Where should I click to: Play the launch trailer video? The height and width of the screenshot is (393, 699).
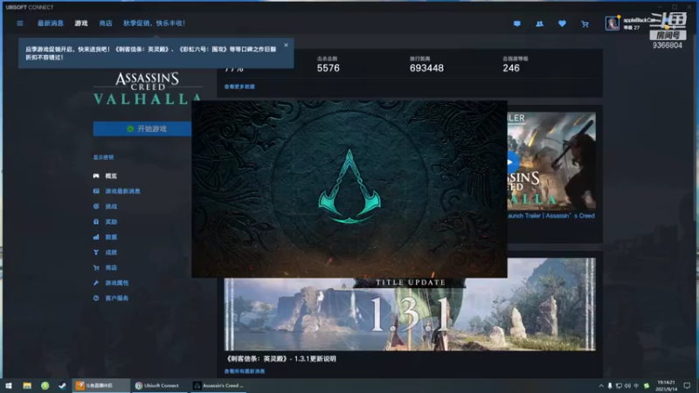click(x=512, y=162)
